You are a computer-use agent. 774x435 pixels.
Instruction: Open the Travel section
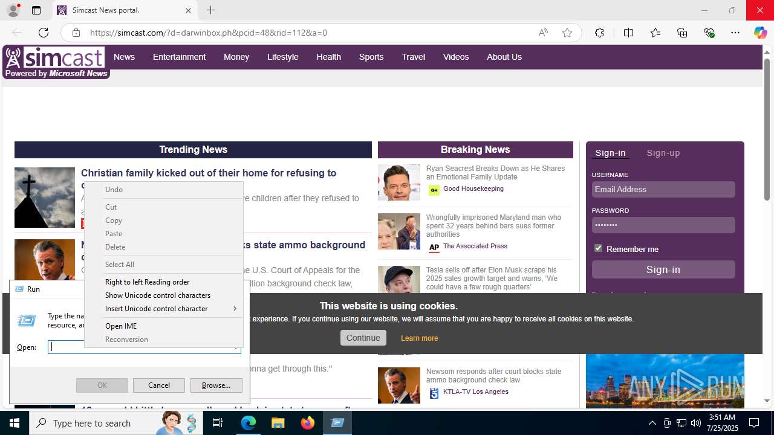(414, 57)
